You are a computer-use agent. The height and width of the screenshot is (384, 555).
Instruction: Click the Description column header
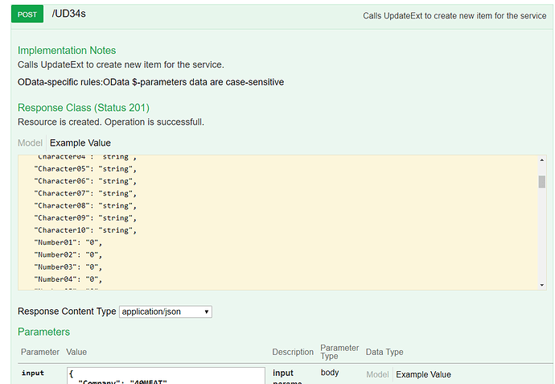[293, 352]
